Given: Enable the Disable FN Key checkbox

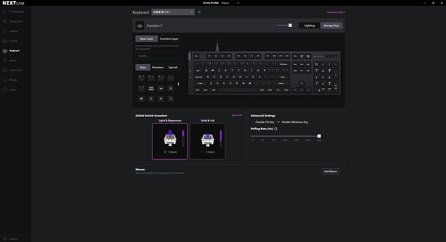Looking at the screenshot, I should pos(253,122).
